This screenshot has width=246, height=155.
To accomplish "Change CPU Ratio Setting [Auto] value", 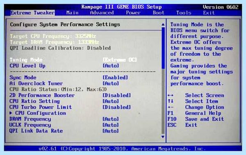I will pyautogui.click(x=111, y=101).
